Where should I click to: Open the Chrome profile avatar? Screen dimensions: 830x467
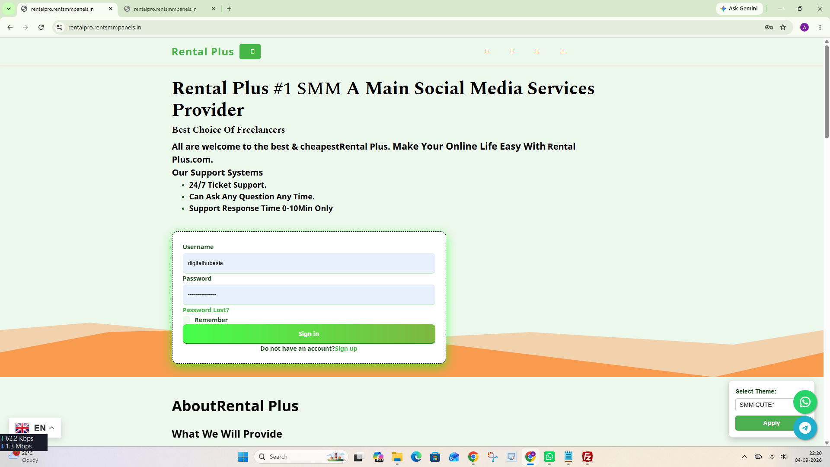[804, 27]
